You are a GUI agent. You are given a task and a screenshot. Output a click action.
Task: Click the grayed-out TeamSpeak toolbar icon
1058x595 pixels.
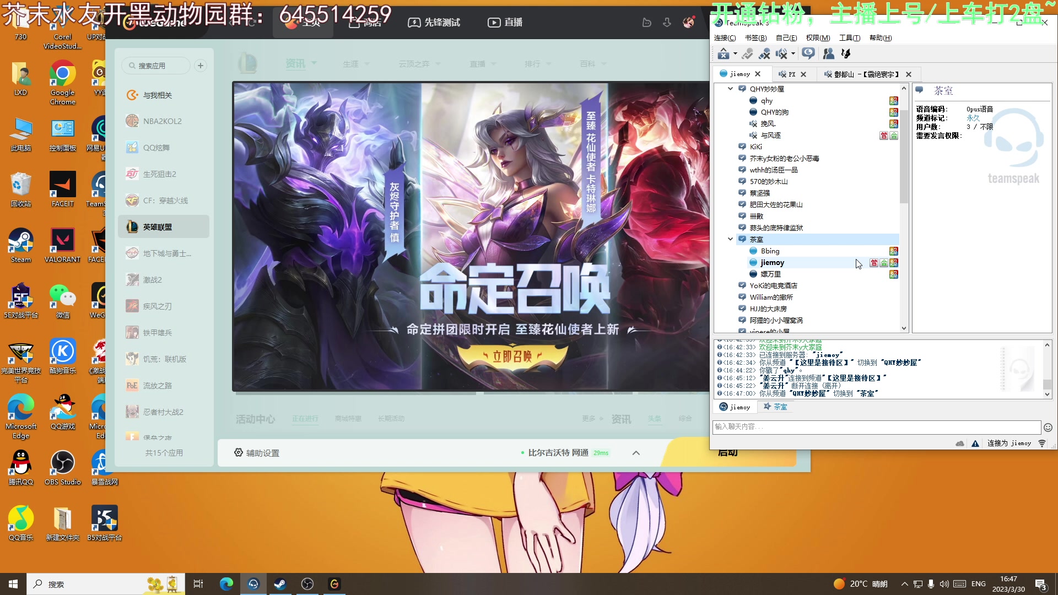click(x=747, y=53)
